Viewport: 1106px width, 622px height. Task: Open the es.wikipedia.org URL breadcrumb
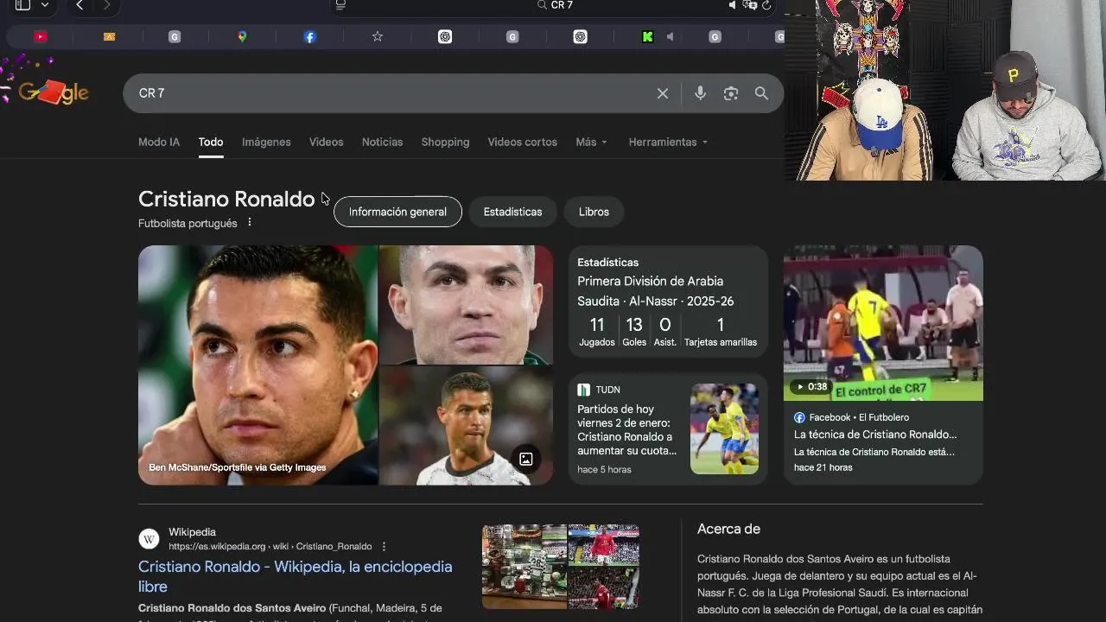(270, 546)
